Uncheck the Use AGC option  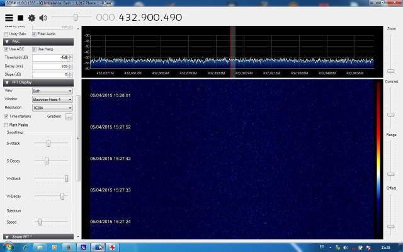coord(7,49)
